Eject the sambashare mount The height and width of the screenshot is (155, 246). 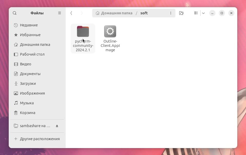click(57, 126)
